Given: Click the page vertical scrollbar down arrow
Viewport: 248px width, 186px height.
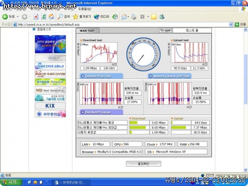Looking at the screenshot, I should (x=246, y=170).
